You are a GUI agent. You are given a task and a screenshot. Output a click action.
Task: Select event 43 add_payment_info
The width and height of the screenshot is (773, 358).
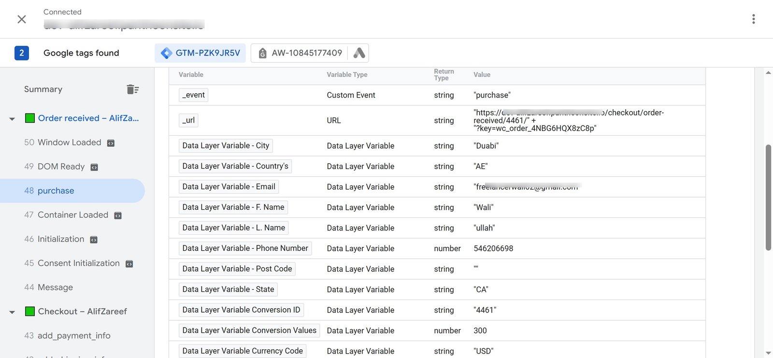[67, 336]
